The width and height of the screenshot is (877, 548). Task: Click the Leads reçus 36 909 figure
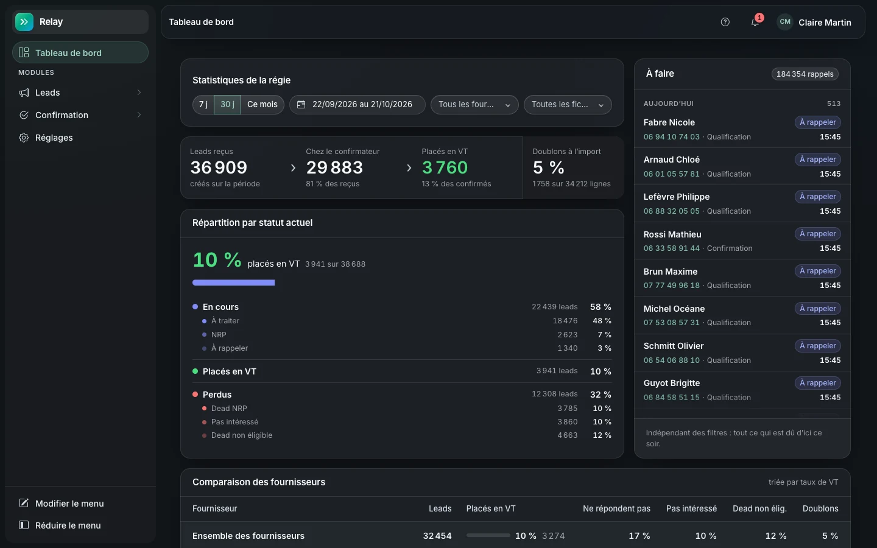[219, 167]
